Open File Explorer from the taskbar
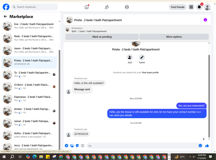The width and height of the screenshot is (216, 160). click(41, 157)
